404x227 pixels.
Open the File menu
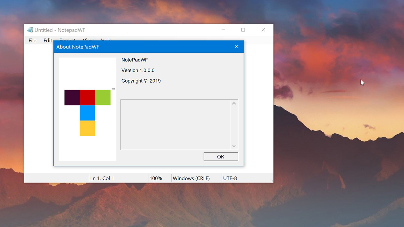click(x=32, y=40)
